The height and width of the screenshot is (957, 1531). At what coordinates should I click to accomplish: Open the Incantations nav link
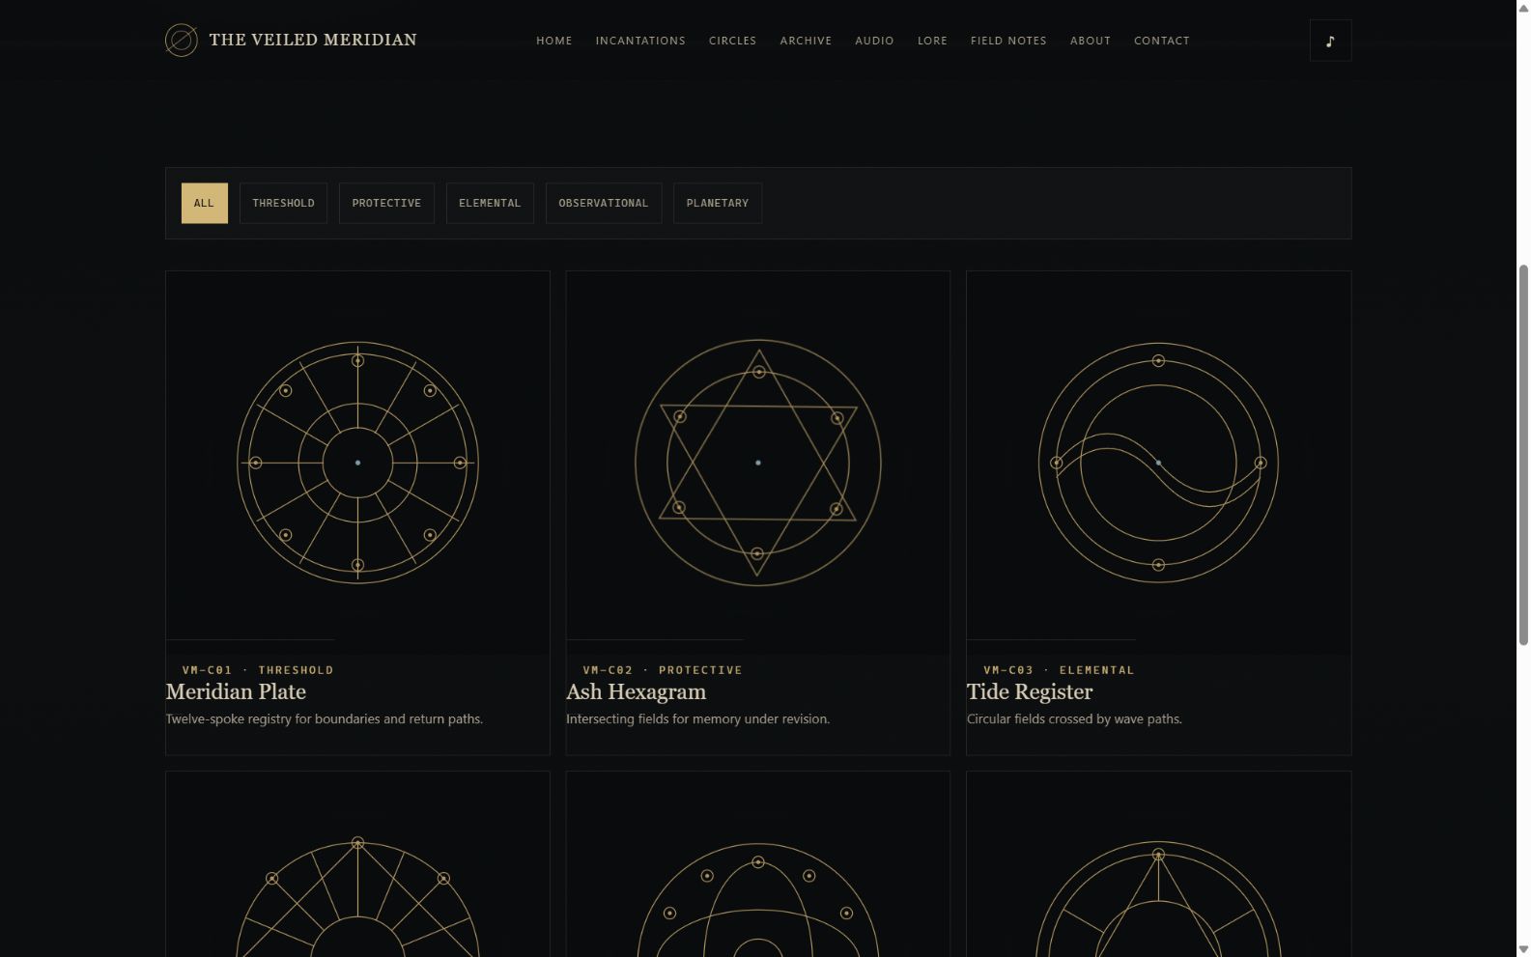[x=640, y=41]
